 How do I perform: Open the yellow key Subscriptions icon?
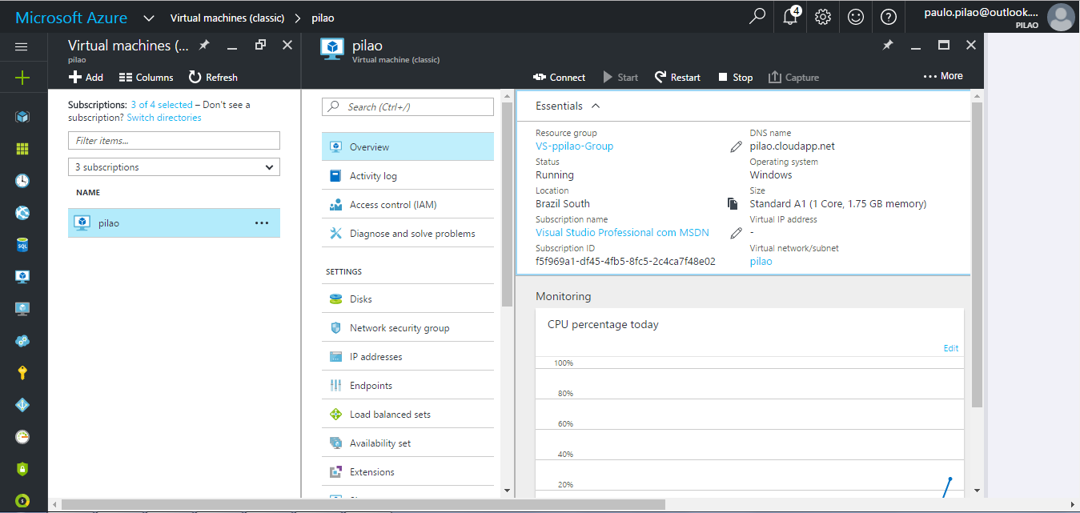[22, 373]
